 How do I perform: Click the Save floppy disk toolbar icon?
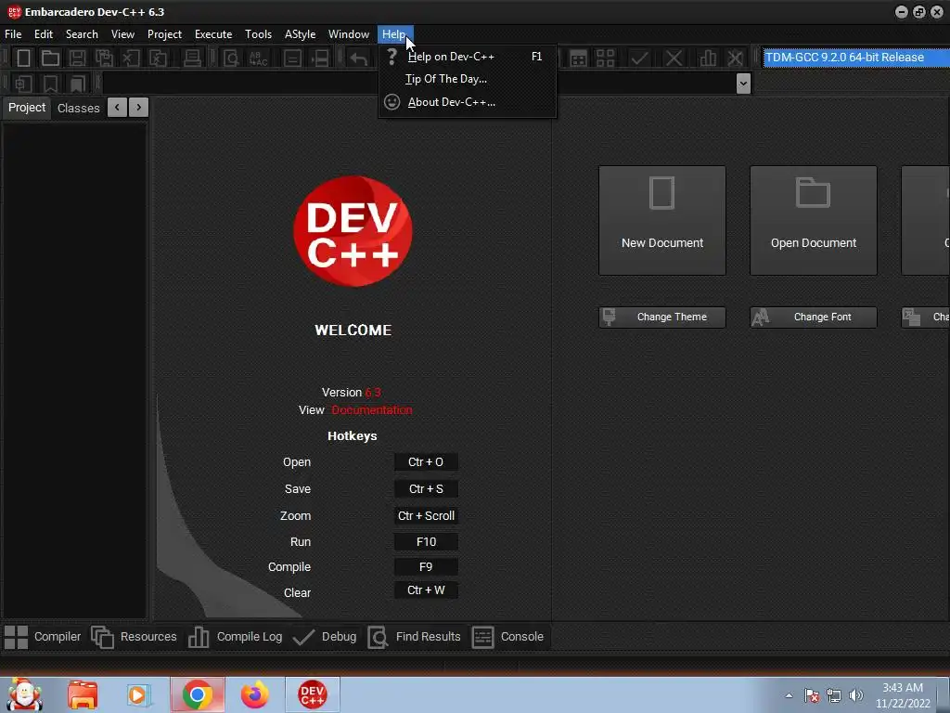pyautogui.click(x=77, y=58)
